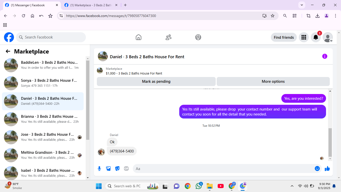Click the More options button
This screenshot has height=192, width=341.
click(x=273, y=81)
